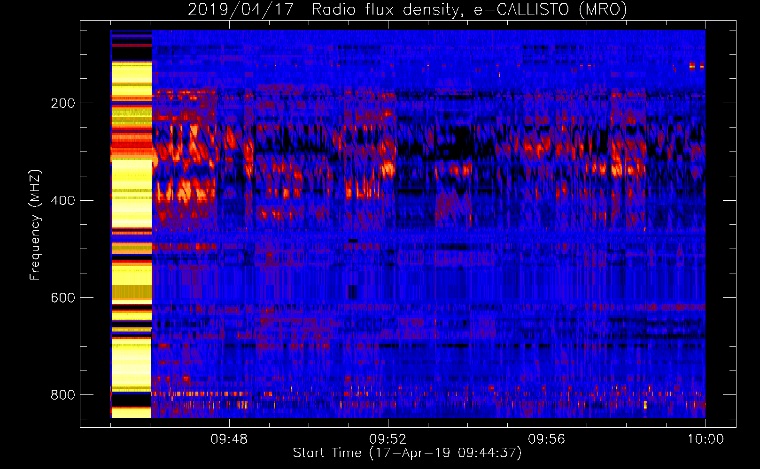Screen dimensions: 760x469
Task: Click the '09:52' time axis label
Action: (x=388, y=439)
